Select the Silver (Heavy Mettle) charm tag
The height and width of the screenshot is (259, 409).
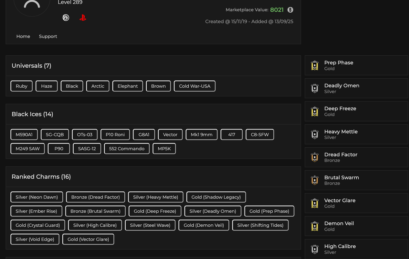pyautogui.click(x=156, y=197)
